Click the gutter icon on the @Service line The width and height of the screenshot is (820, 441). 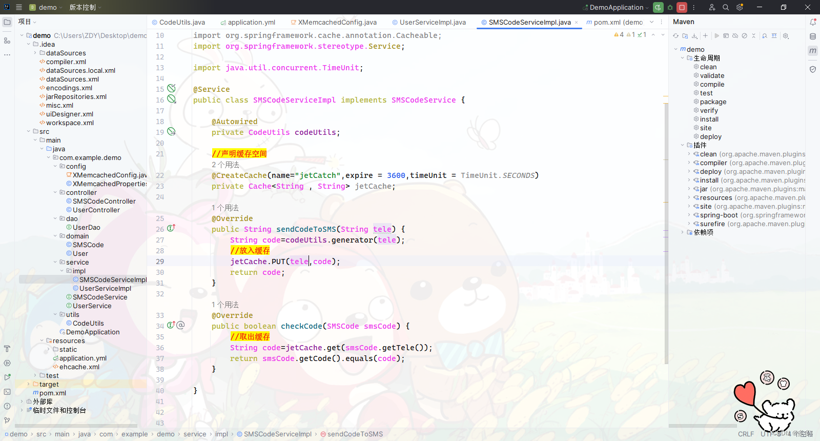pos(171,88)
